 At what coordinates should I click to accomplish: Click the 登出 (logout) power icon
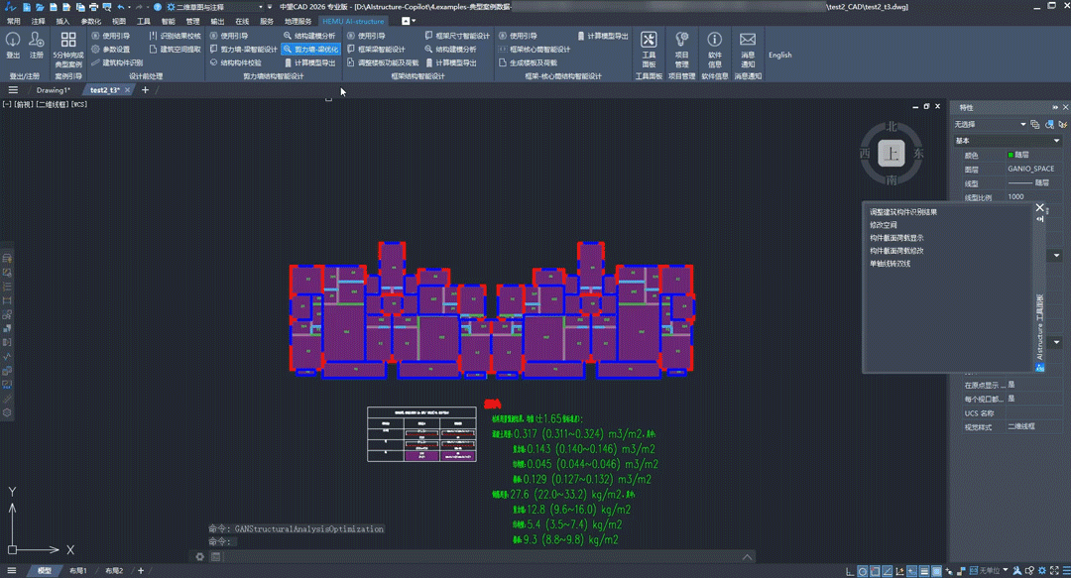13,40
